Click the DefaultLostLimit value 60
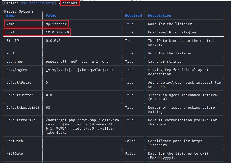 pyautogui.click(x=48, y=107)
